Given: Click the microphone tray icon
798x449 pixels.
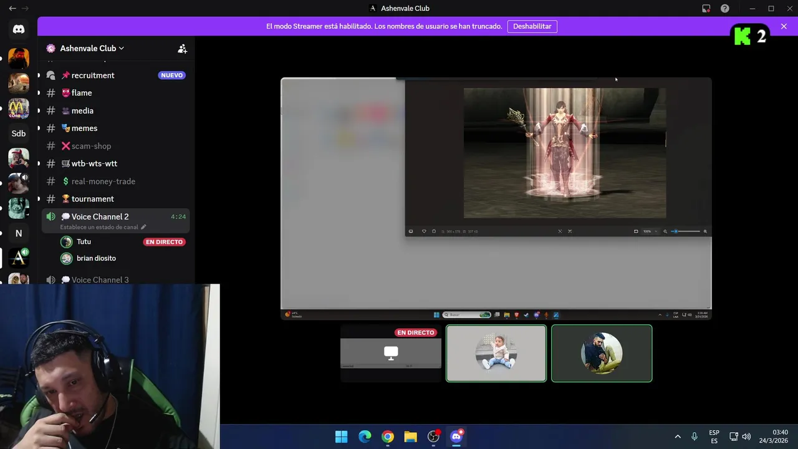Looking at the screenshot, I should (695, 437).
